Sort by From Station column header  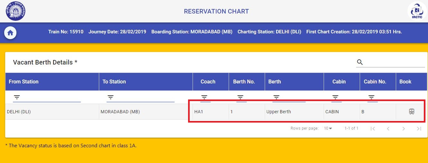24,81
